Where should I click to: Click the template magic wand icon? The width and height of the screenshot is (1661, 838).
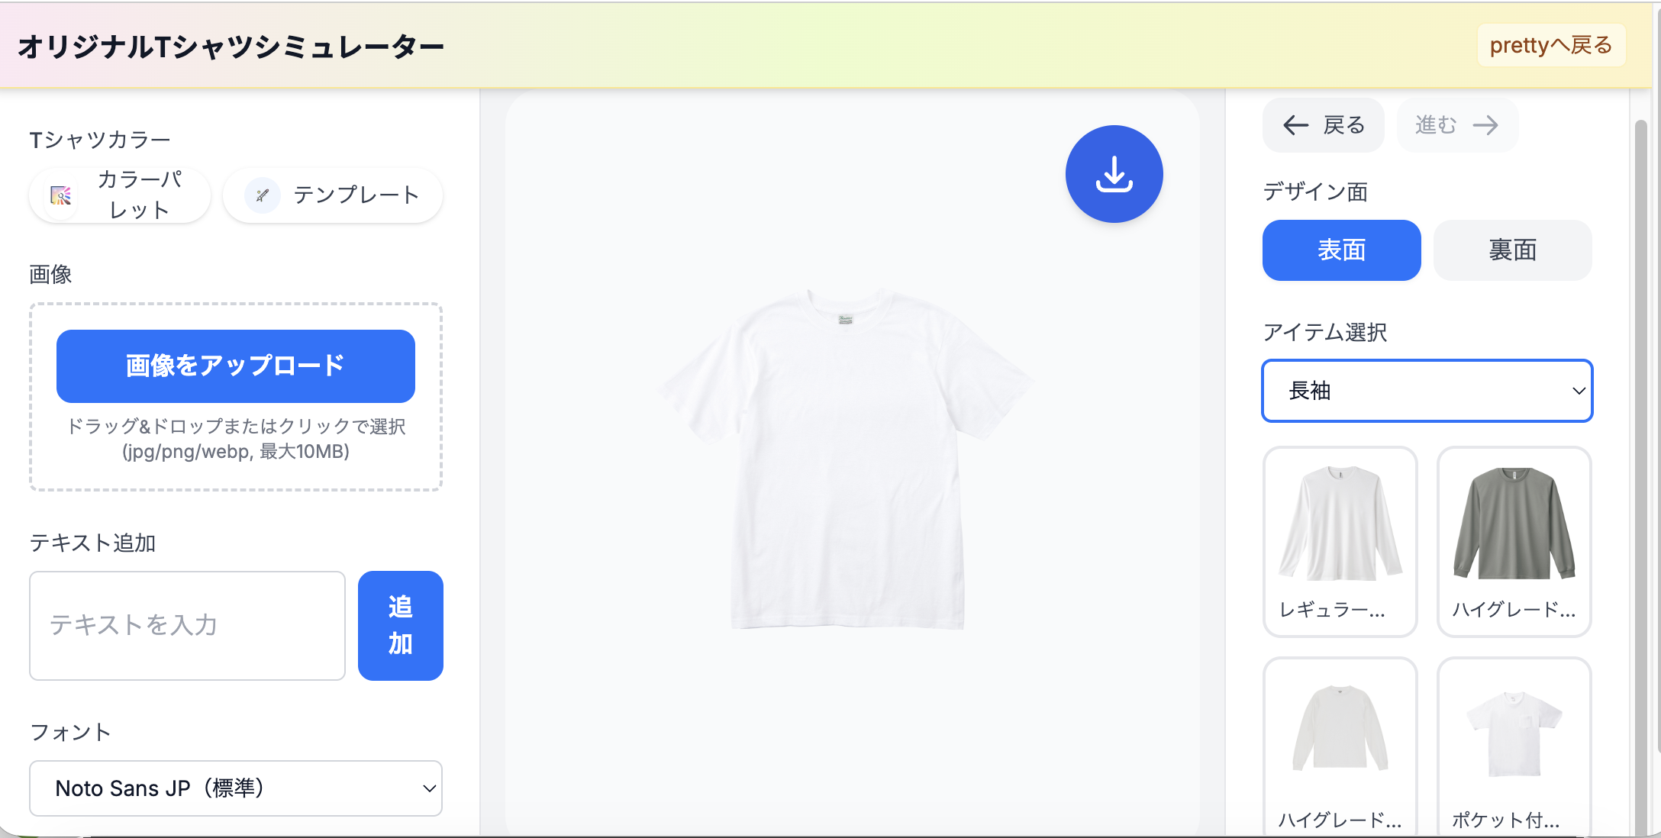262,195
